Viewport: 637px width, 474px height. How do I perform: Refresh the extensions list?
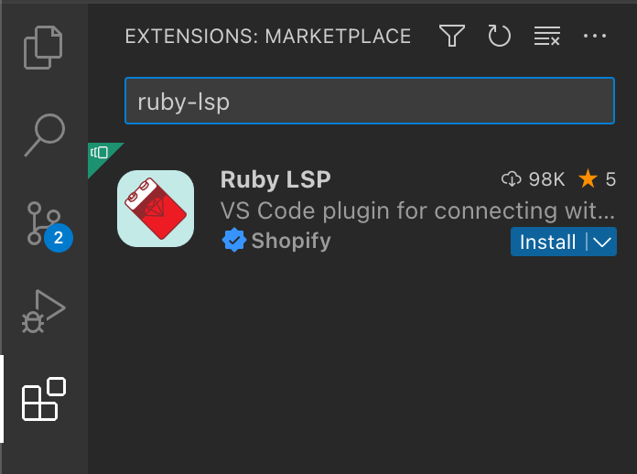pyautogui.click(x=499, y=37)
